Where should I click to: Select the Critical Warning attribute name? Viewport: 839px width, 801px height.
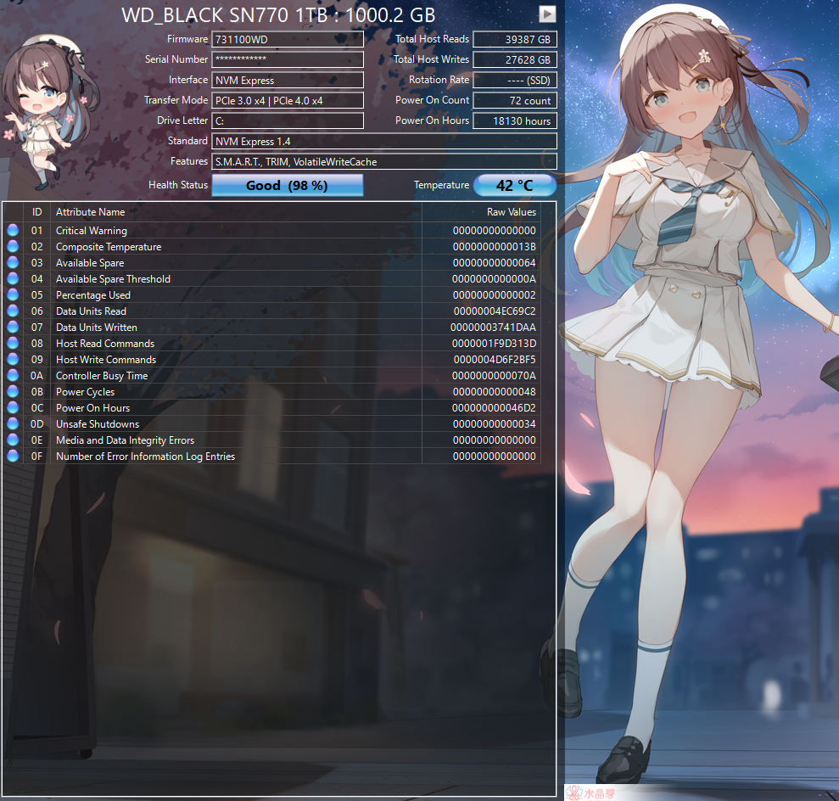92,231
